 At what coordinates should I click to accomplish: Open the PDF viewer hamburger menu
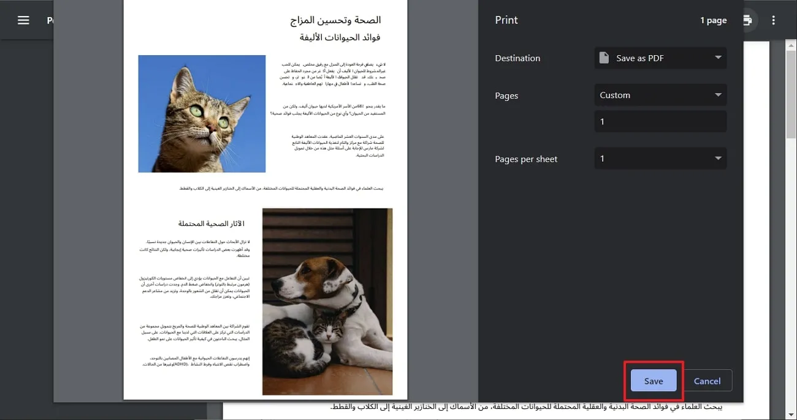[23, 20]
